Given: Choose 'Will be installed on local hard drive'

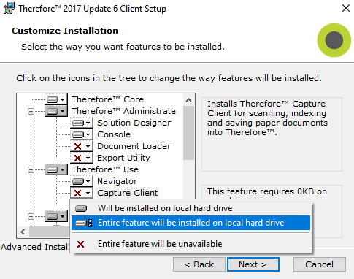Looking at the screenshot, I should [x=191, y=208].
